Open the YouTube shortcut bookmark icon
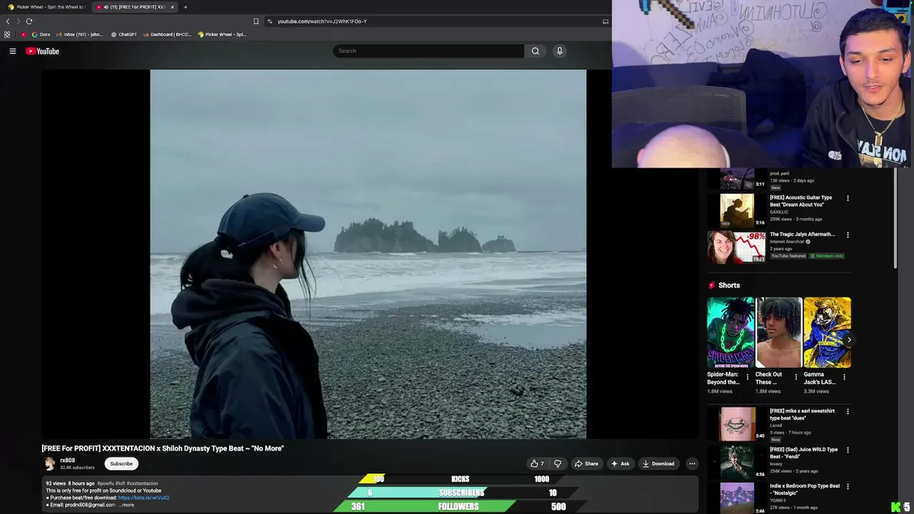914x514 pixels. coord(24,34)
